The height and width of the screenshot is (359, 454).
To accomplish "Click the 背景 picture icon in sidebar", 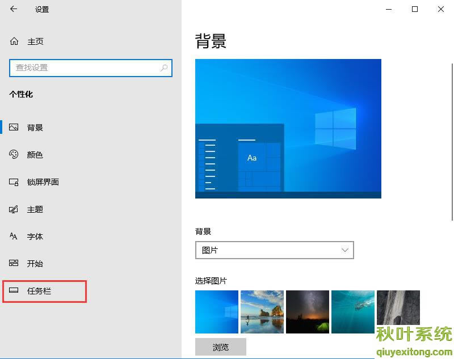I will tap(14, 127).
